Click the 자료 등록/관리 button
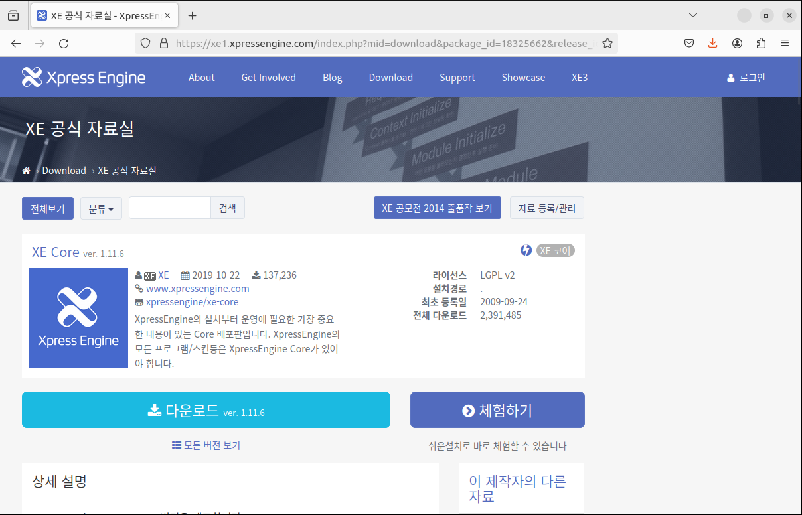Viewport: 802px width, 515px height. click(x=547, y=208)
